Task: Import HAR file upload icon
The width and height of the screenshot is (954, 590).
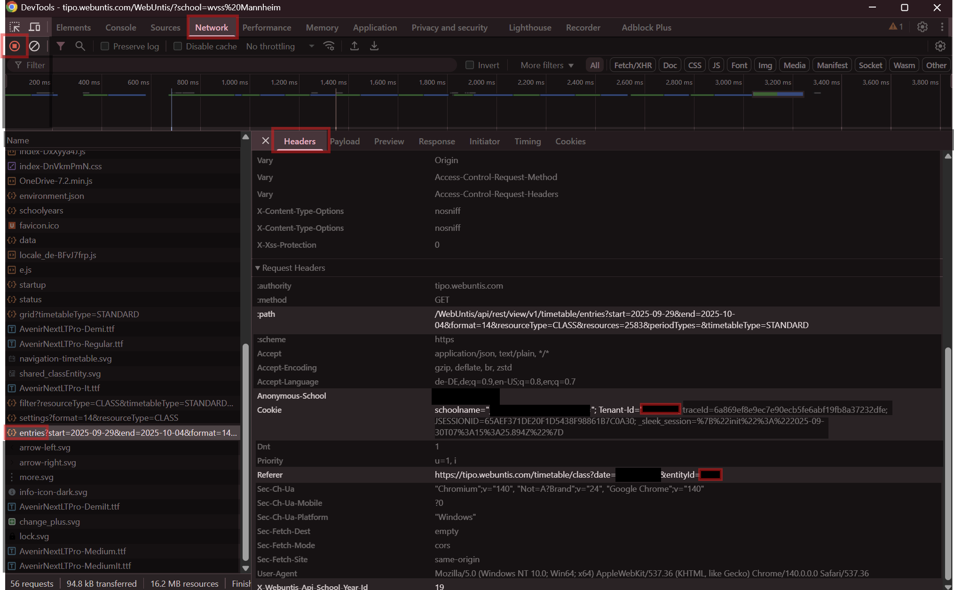Action: tap(355, 46)
